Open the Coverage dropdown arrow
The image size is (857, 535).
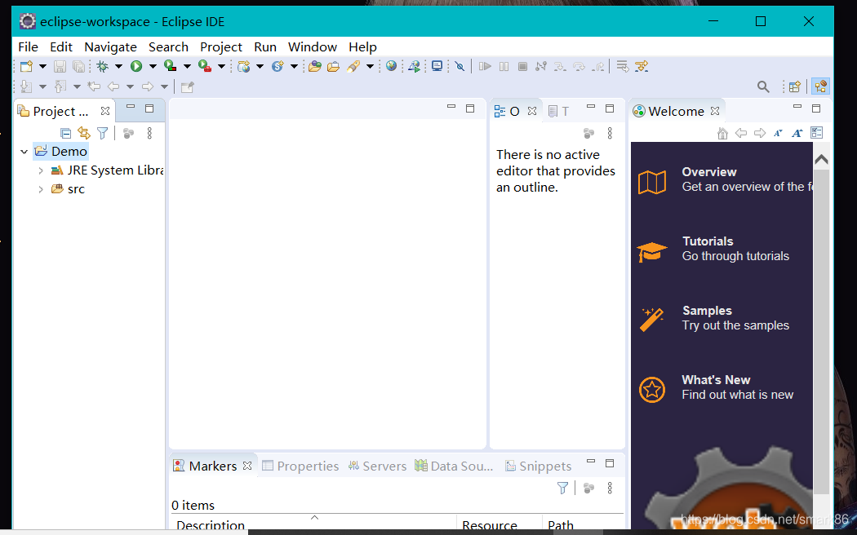pos(187,67)
